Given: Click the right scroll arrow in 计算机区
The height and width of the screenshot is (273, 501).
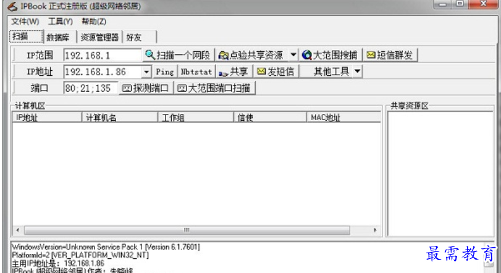Looking at the screenshot, I should tap(375, 230).
